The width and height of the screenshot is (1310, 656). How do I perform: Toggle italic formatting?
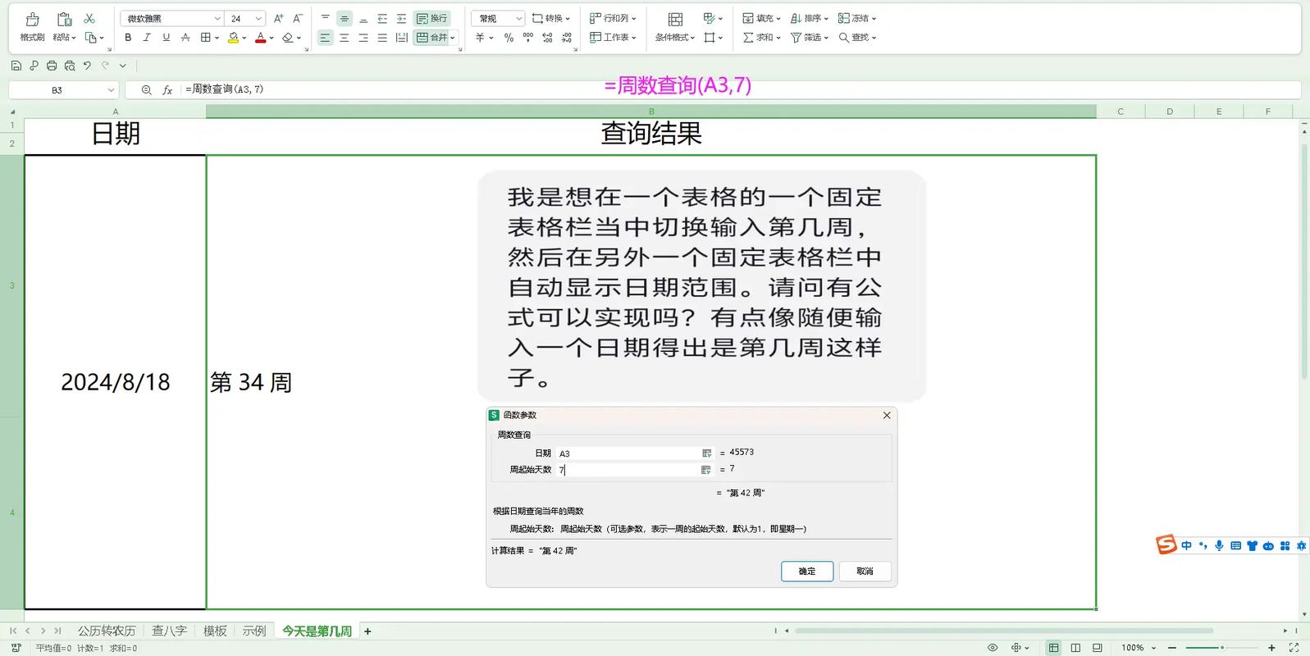pyautogui.click(x=147, y=38)
